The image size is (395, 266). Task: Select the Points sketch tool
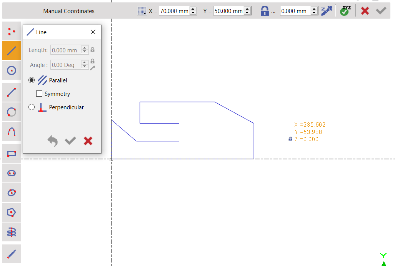coord(12,31)
